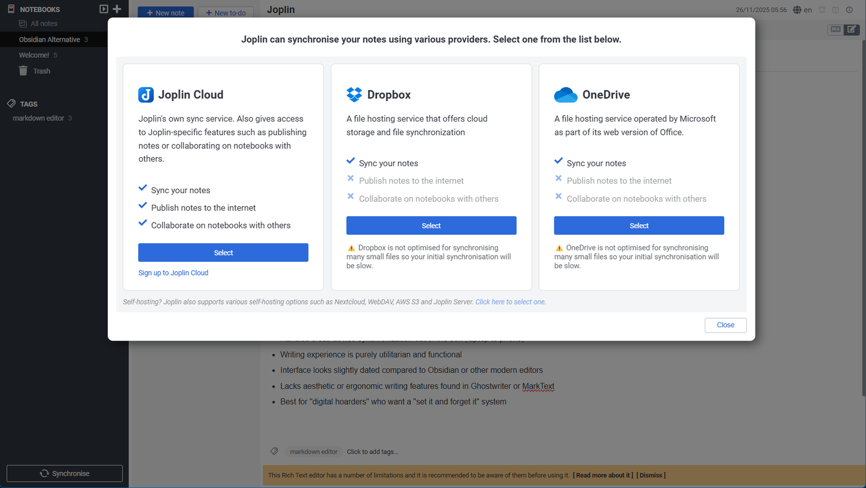Click the New to-do button

226,13
